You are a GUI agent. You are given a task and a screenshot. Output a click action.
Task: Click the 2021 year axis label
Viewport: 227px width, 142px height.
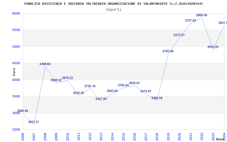pos(191,137)
